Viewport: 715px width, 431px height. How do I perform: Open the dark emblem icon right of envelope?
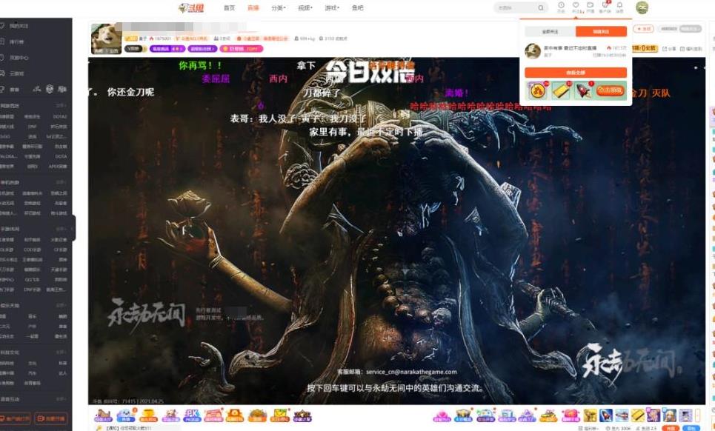click(x=302, y=415)
